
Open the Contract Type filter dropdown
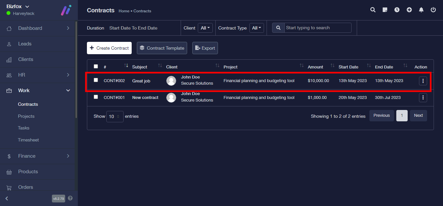pyautogui.click(x=257, y=28)
